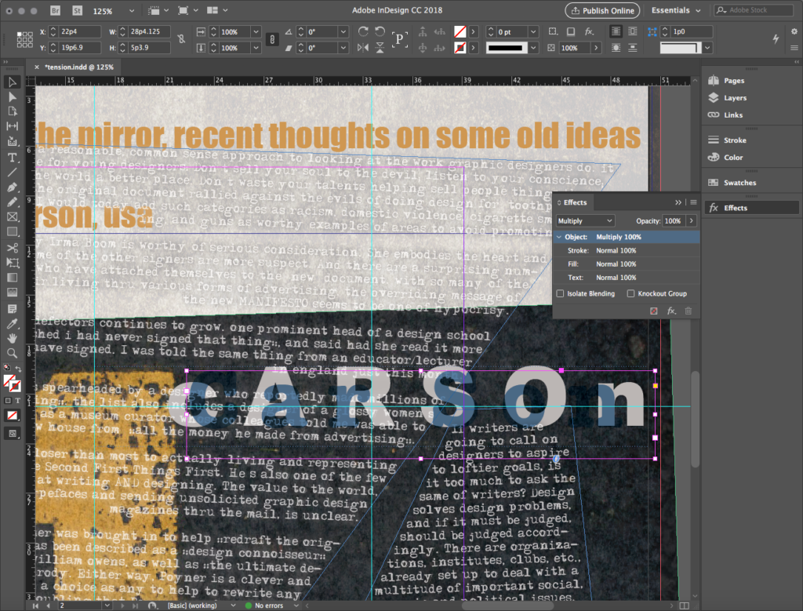Enable the Isolate Blending checkbox
The image size is (803, 611).
click(560, 293)
